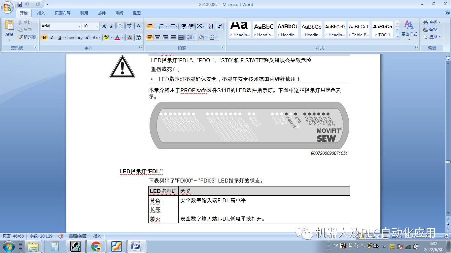Switch to the 视图 ribbon tab
This screenshot has height=253, width=451.
tap(136, 13)
